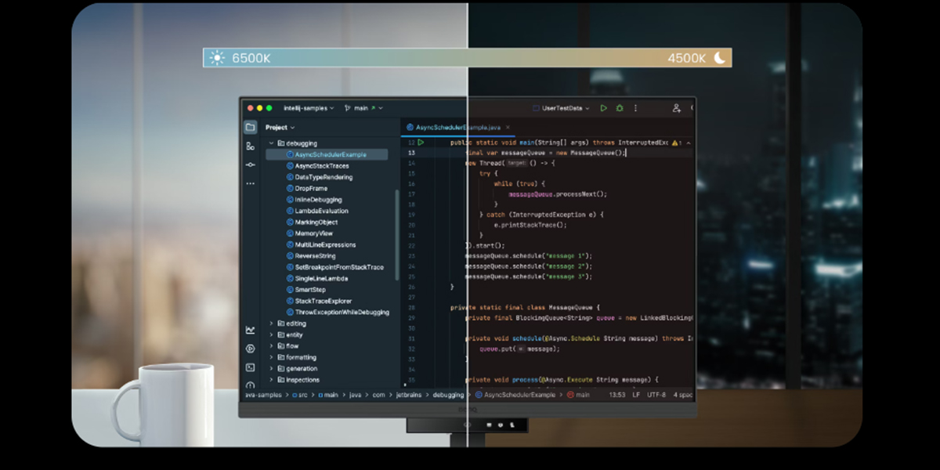Select DataTypeRendering in project tree
The width and height of the screenshot is (940, 470).
tap(324, 177)
